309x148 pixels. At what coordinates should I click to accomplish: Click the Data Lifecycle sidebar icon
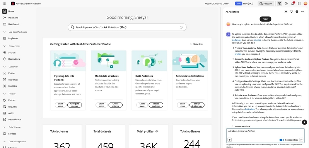(x=5, y=119)
